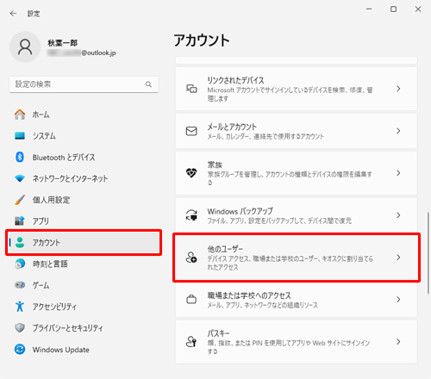
Task: Click the @outlook.jp email text
Action: coord(98,53)
